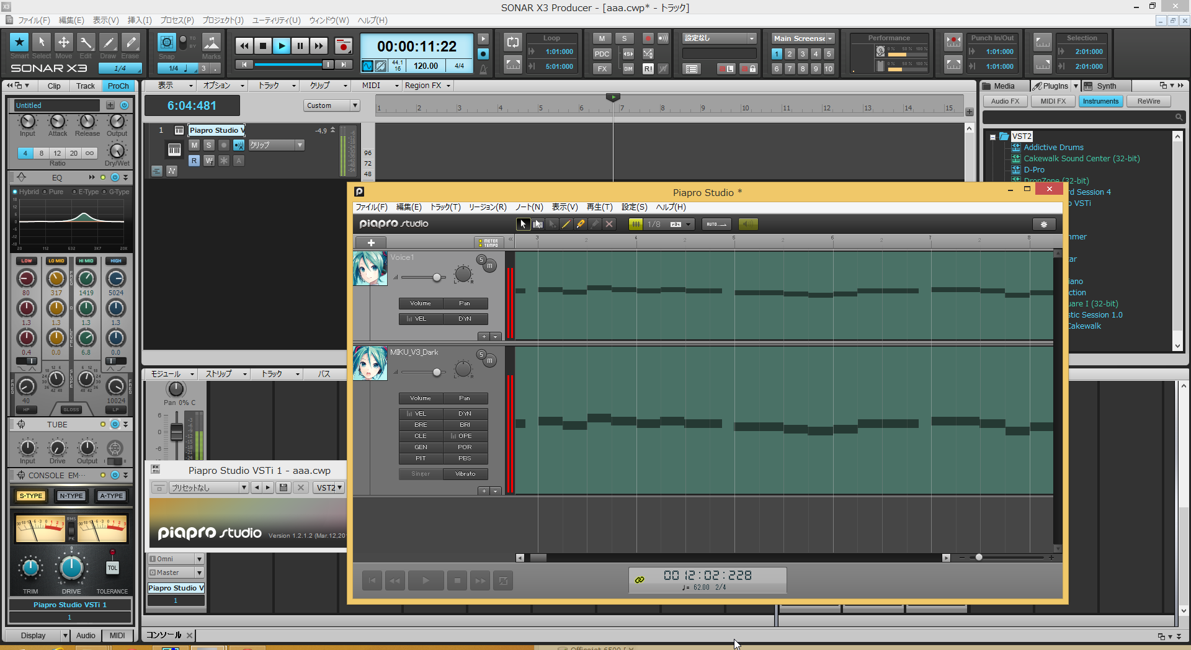The image size is (1191, 650).
Task: Click Vibrato button on MIKU_V3_Dark track
Action: pos(465,474)
